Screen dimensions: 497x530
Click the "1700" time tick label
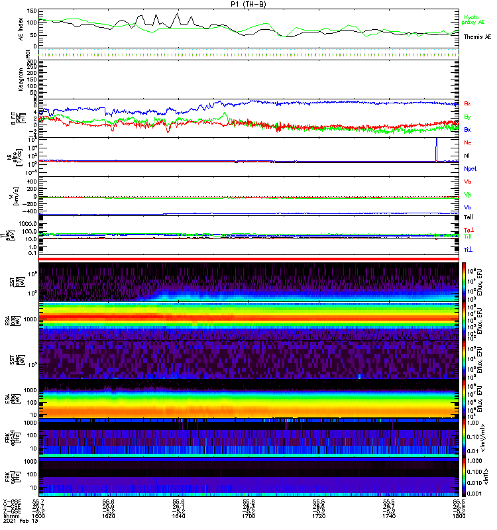(248, 516)
